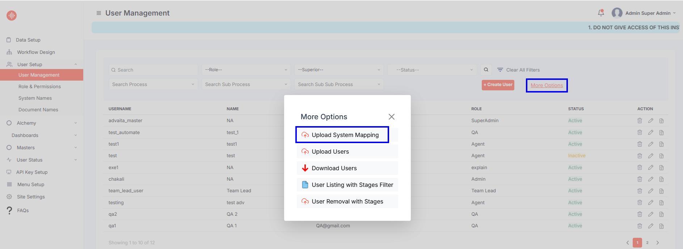
Task: Open the Superior dropdown
Action: pyautogui.click(x=339, y=70)
